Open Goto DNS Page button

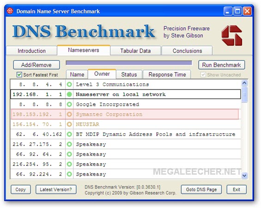(x=201, y=190)
